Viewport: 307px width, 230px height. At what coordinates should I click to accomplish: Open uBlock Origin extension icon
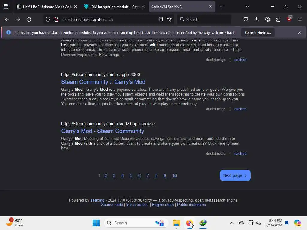(x=289, y=19)
